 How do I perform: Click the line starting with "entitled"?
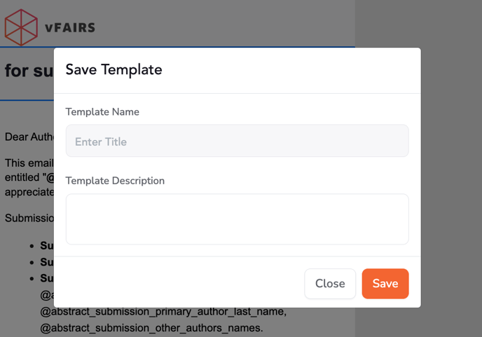pos(29,177)
